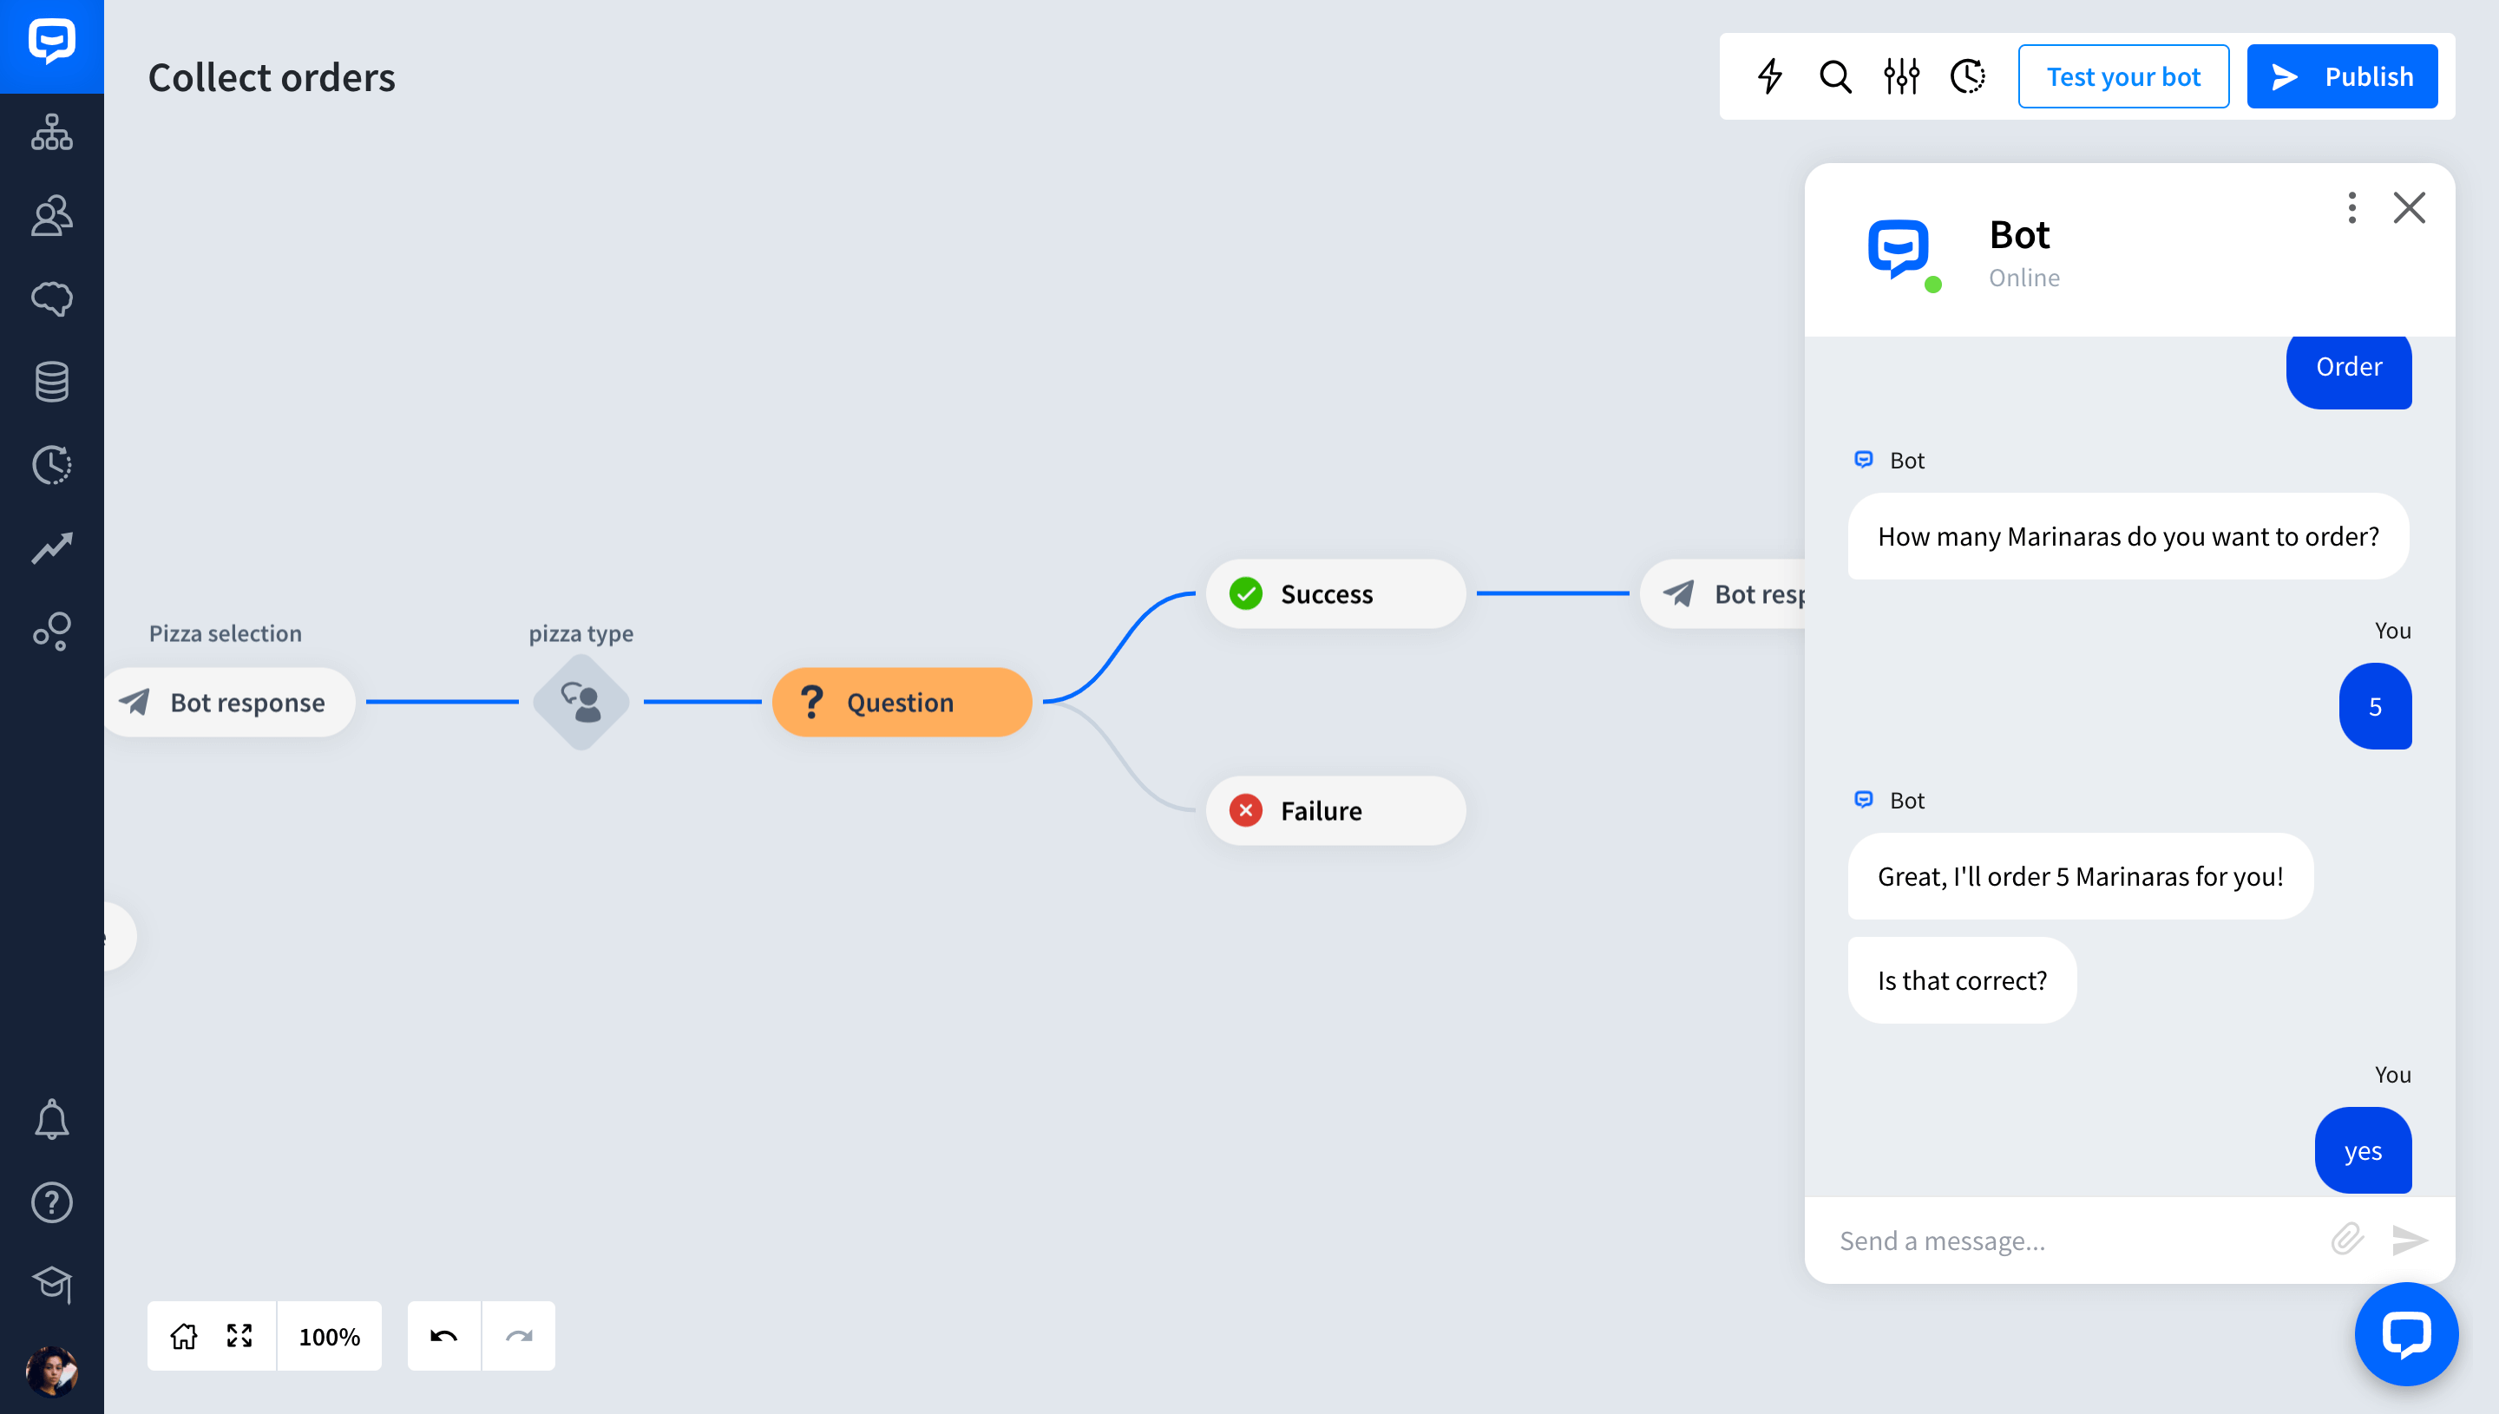Select the orange Question node
This screenshot has height=1414, width=2499.
(x=902, y=701)
